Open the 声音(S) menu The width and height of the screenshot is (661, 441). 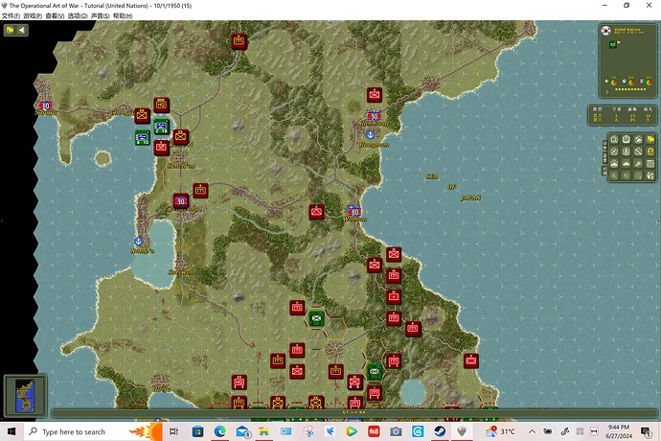pos(100,16)
